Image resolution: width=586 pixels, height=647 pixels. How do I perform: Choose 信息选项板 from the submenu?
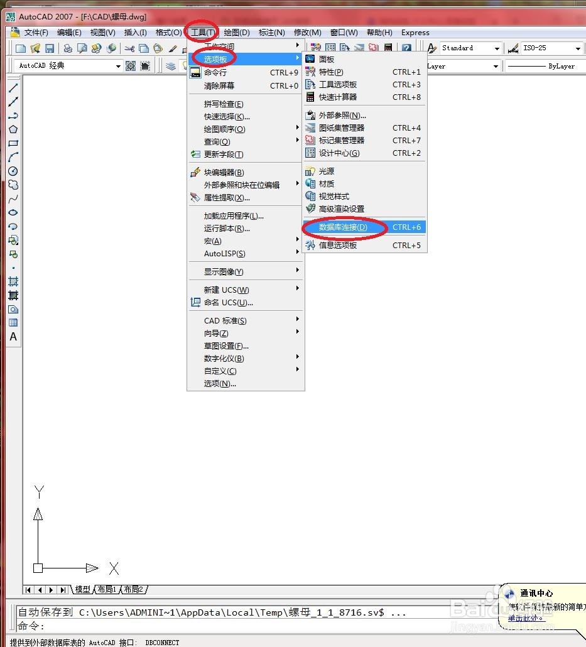point(365,245)
